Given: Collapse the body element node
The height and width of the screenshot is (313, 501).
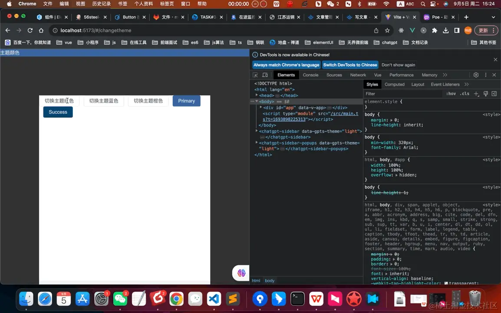Looking at the screenshot, I should [257, 101].
